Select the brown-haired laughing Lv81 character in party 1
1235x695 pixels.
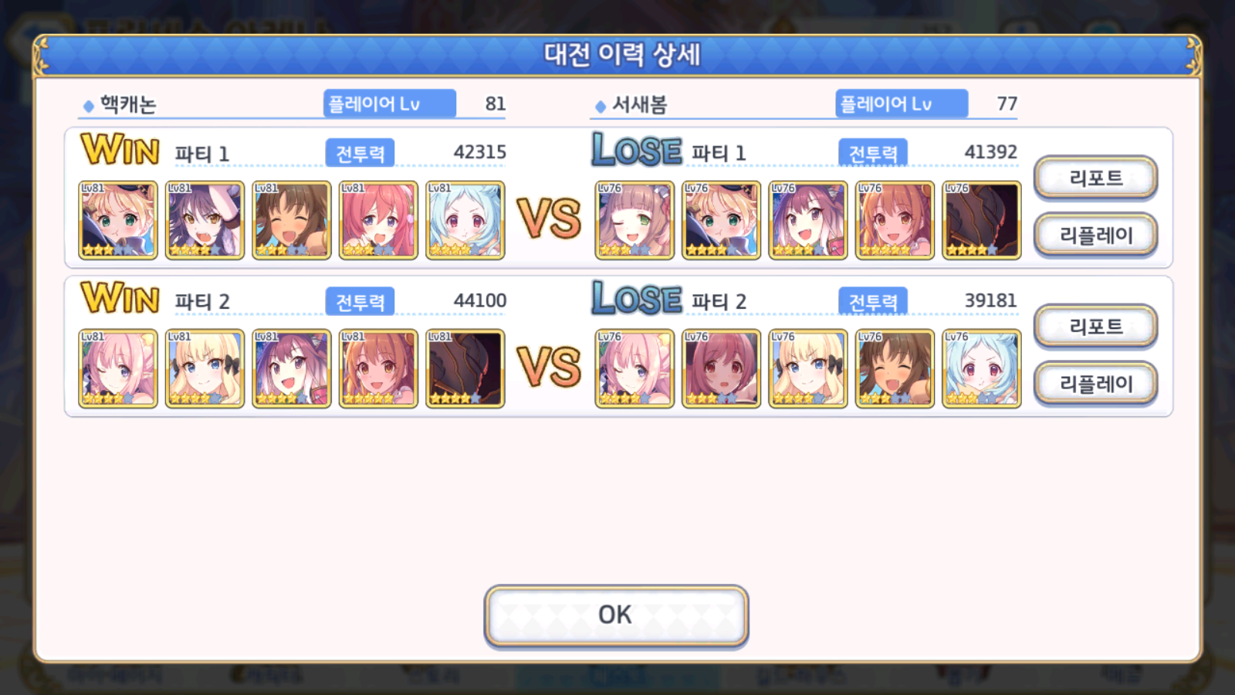(x=291, y=220)
